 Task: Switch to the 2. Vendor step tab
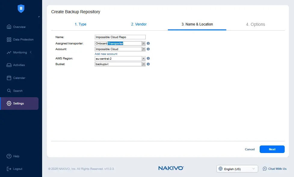pyautogui.click(x=139, y=24)
